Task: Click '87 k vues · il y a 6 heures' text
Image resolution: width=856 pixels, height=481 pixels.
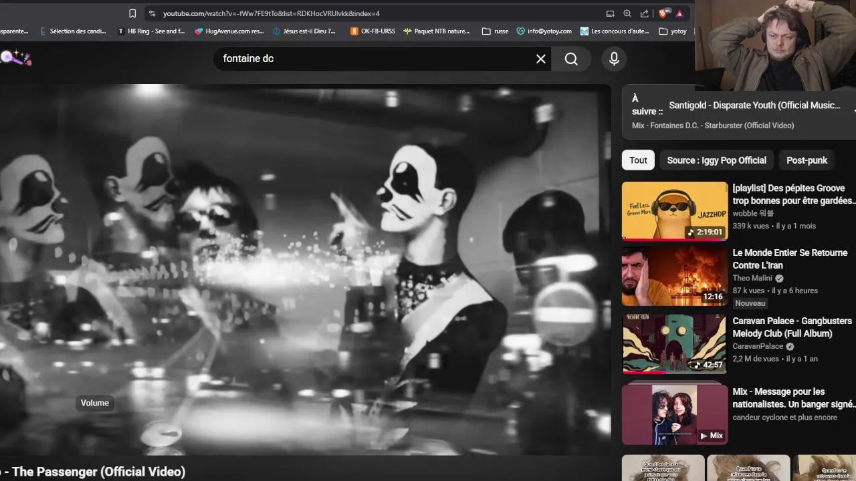Action: click(775, 291)
